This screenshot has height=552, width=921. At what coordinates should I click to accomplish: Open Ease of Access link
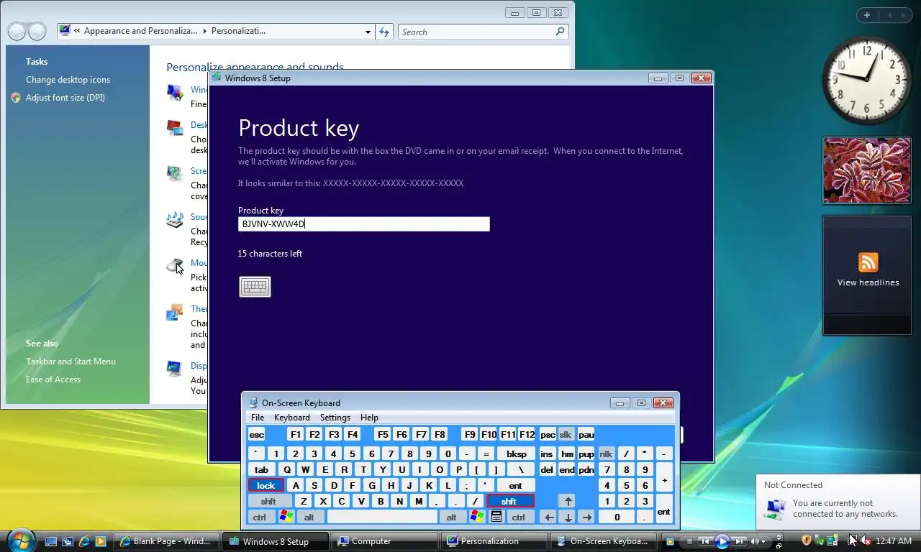click(x=53, y=379)
